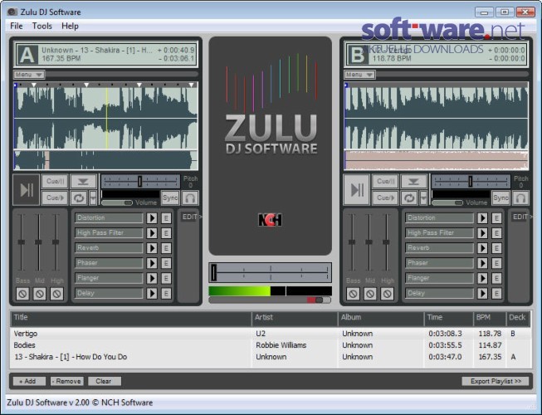Viewport: 542px width, 415px height.
Task: Start Flanger effect on Deck A
Action: [151, 278]
